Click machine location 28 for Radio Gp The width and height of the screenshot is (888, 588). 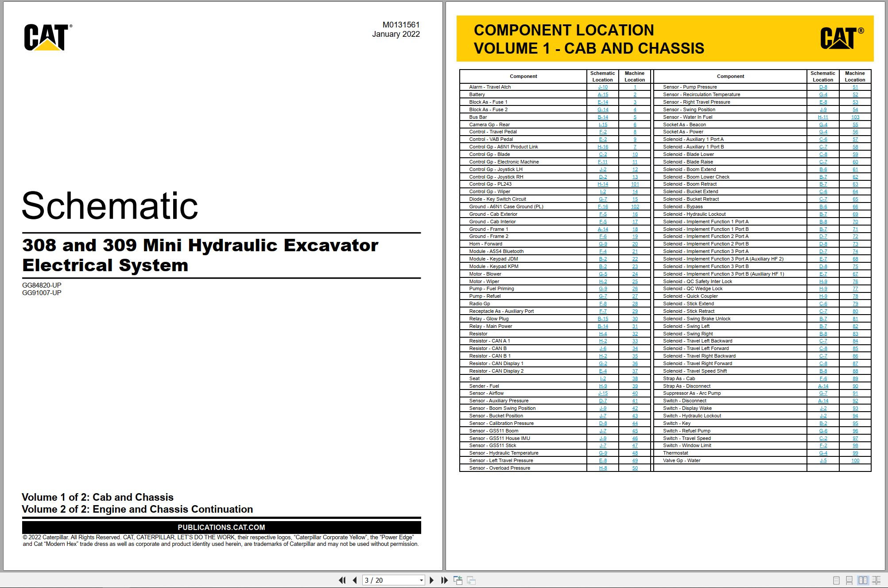pos(635,304)
